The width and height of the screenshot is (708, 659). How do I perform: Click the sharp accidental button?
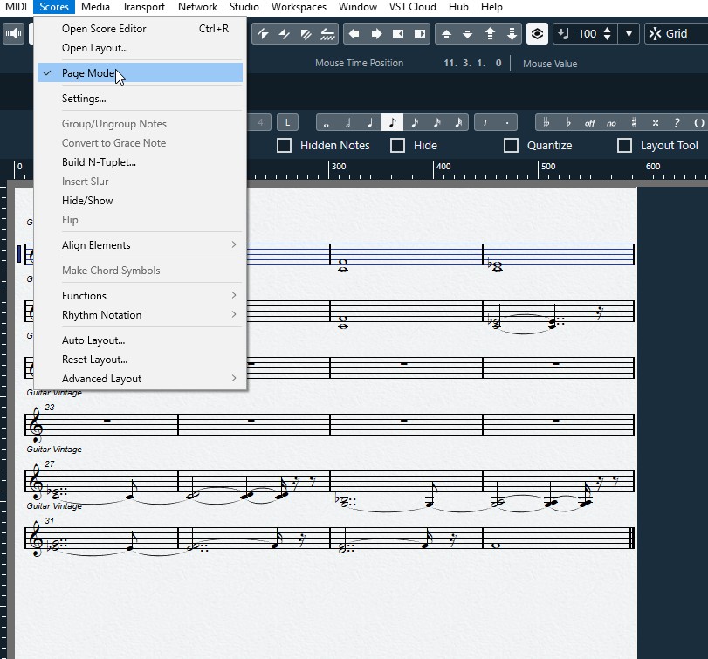tap(633, 123)
